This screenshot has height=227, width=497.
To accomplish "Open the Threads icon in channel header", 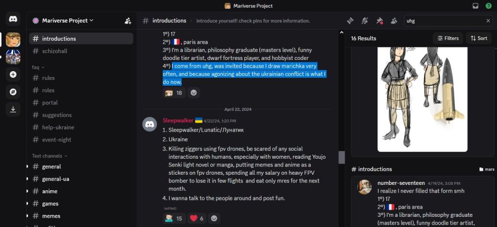I will coord(350,21).
